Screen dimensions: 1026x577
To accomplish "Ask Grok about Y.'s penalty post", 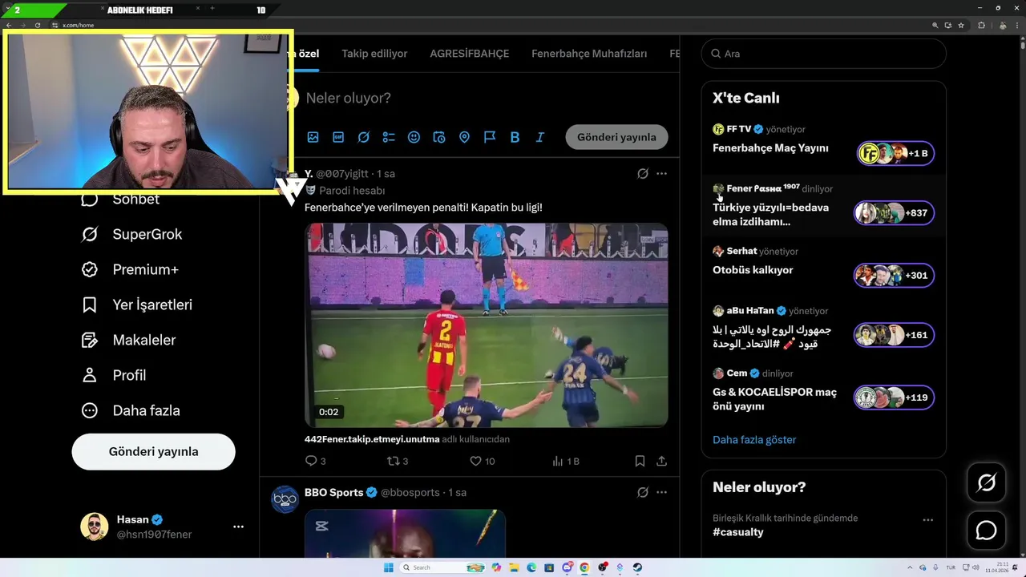I will tap(642, 173).
